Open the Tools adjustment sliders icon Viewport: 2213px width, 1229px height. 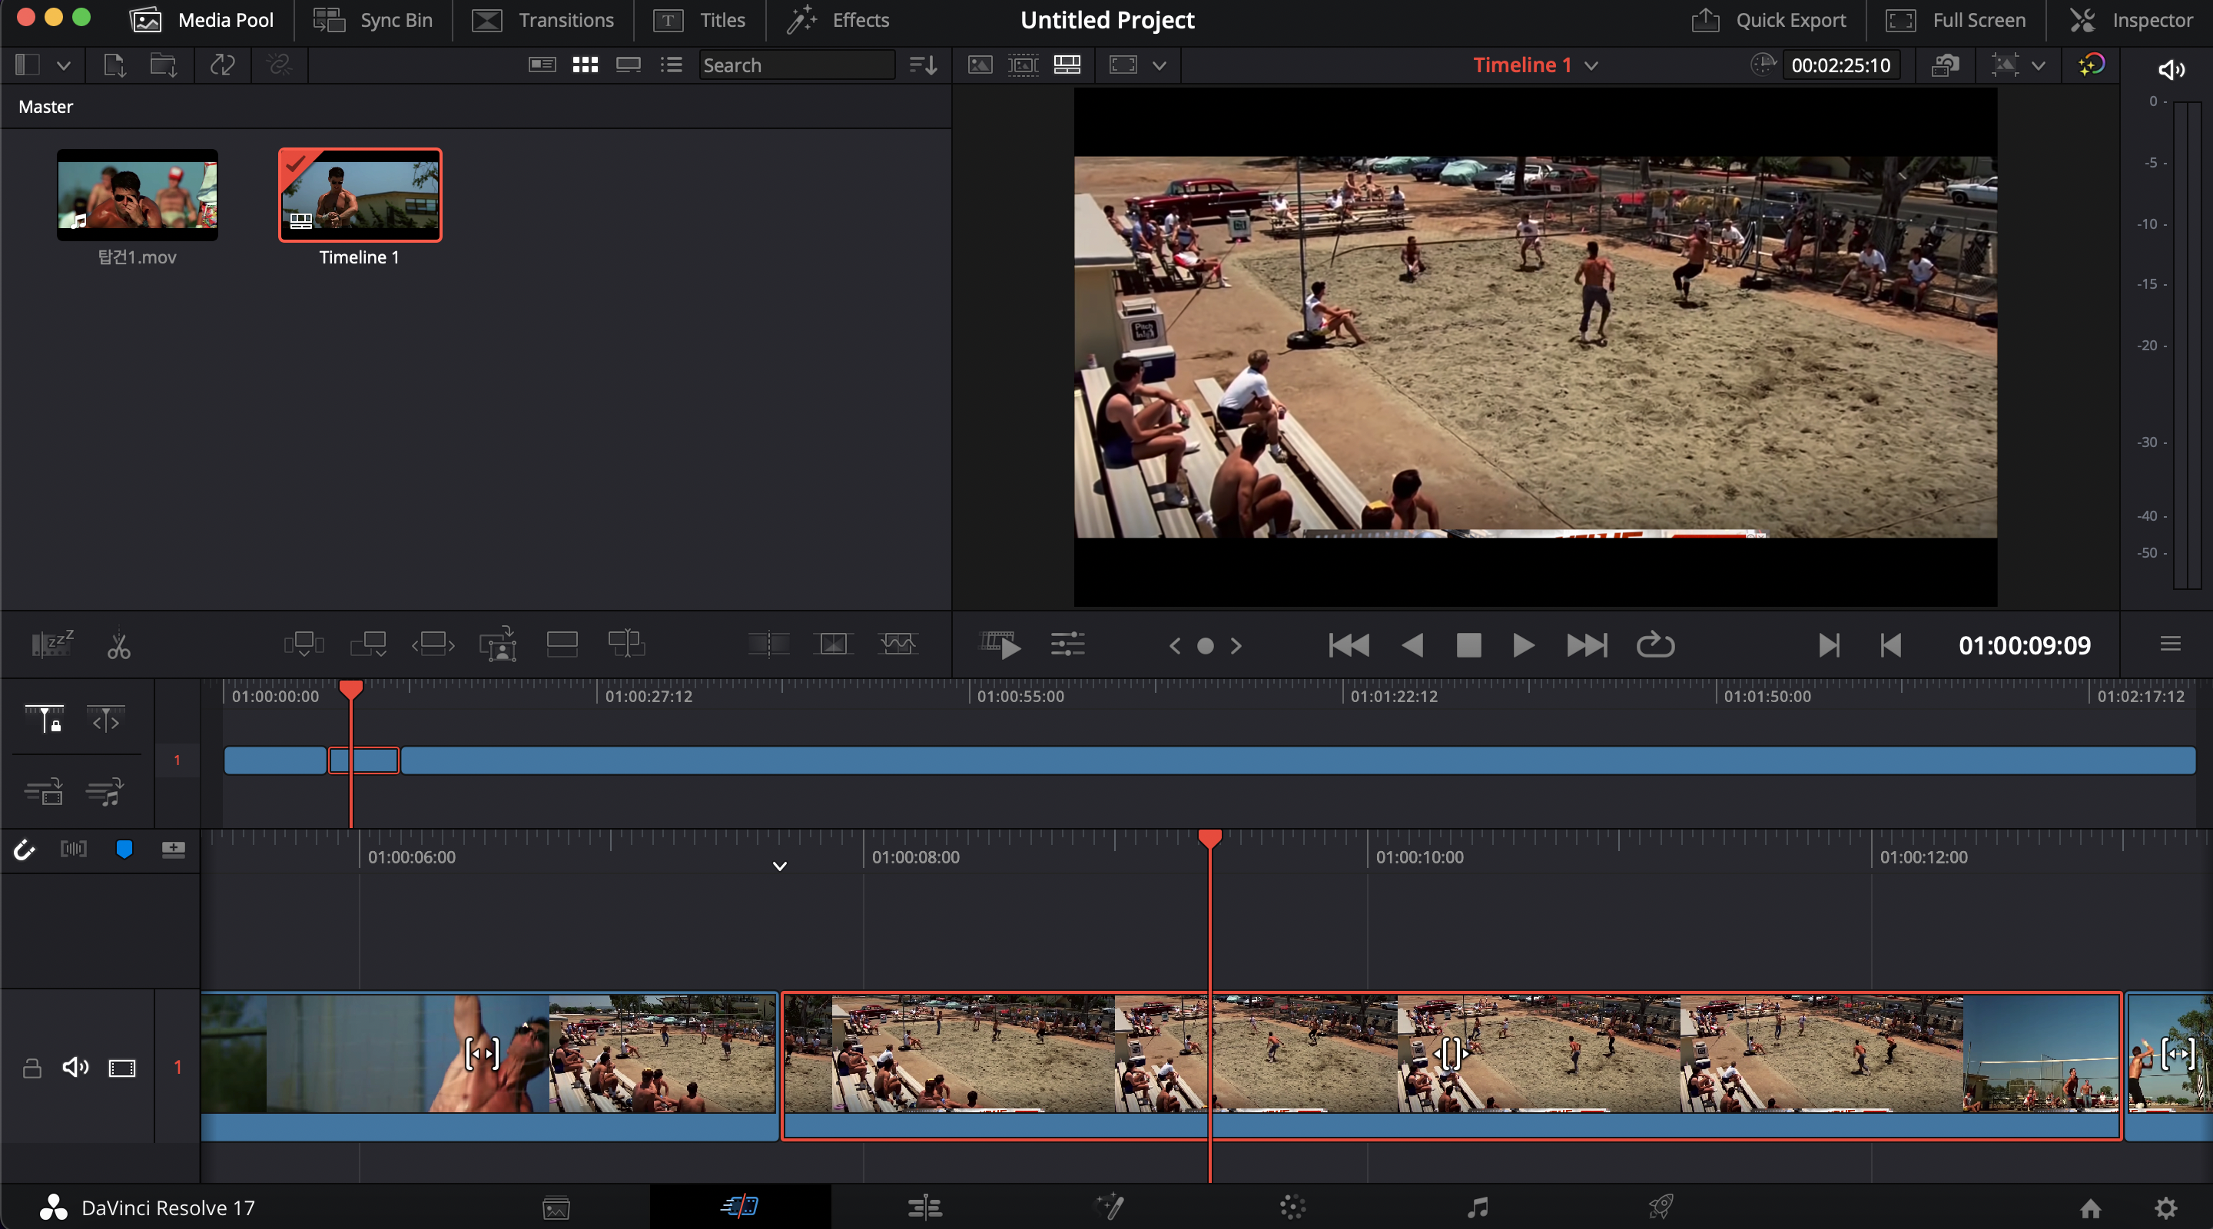point(1068,645)
